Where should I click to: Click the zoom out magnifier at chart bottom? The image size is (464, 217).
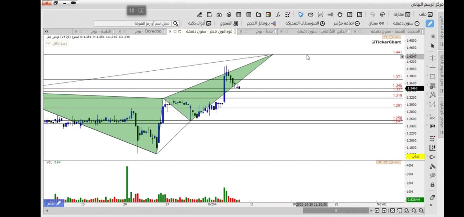point(414,211)
